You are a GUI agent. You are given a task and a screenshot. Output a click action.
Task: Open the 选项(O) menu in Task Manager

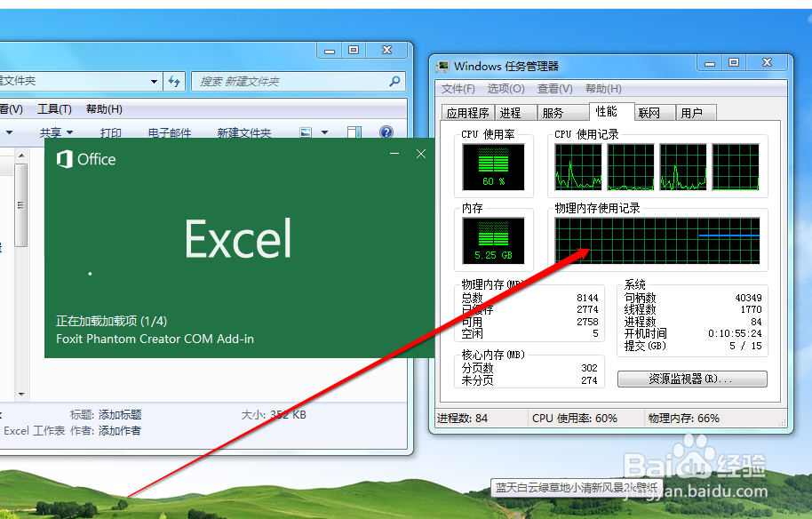coord(506,89)
